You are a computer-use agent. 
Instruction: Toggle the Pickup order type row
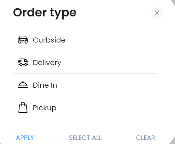(85, 108)
